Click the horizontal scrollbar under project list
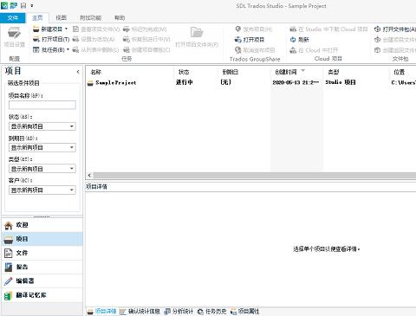The image size is (416, 316). click(254, 175)
